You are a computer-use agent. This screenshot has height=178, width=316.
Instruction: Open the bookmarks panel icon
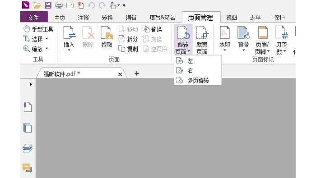click(x=28, y=107)
